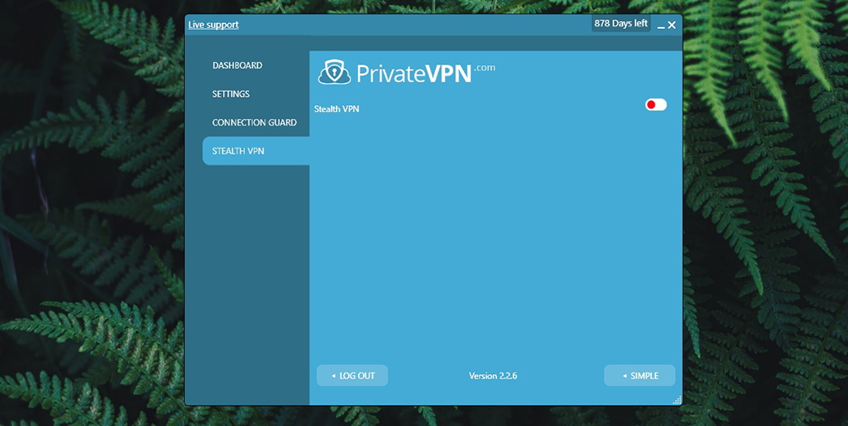Click the Stealth VPN option label
Image resolution: width=848 pixels, height=426 pixels.
[x=337, y=109]
